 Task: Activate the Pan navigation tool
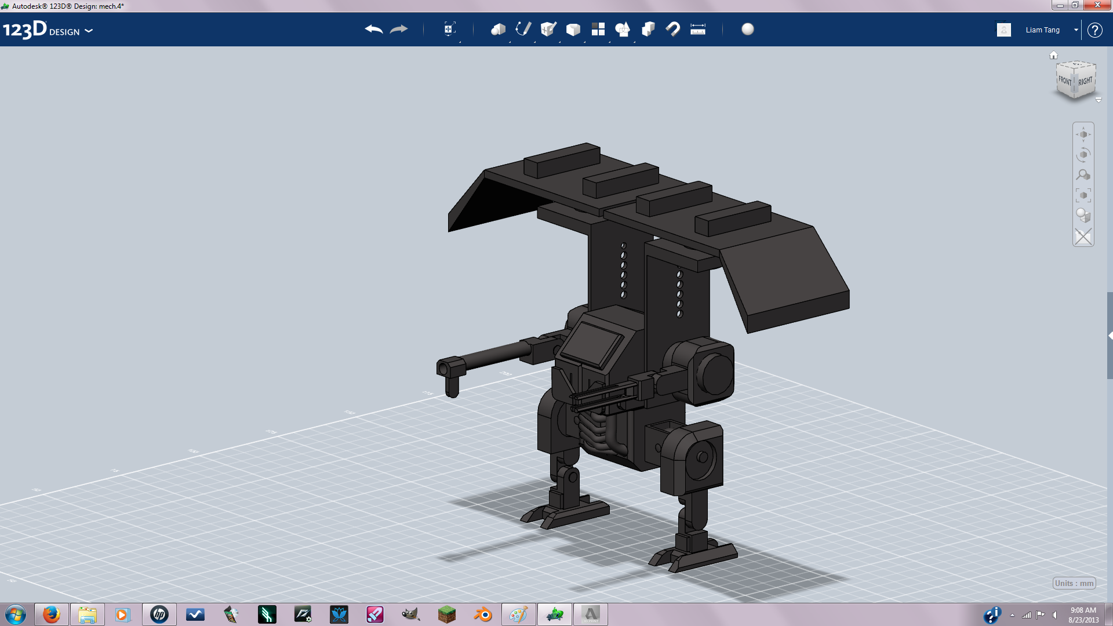1083,134
